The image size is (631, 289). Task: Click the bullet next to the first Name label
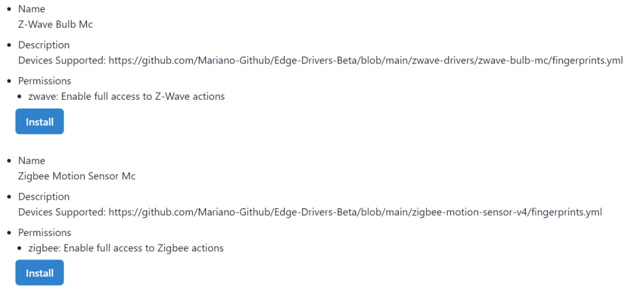(x=7, y=10)
